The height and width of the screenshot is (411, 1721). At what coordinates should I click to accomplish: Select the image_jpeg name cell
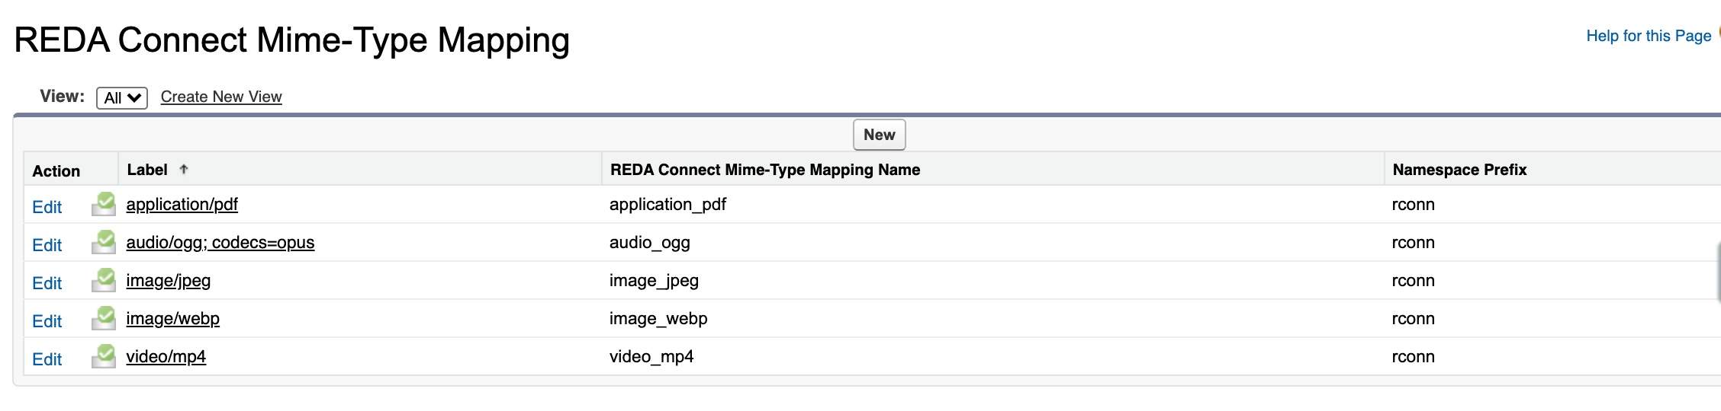[654, 280]
